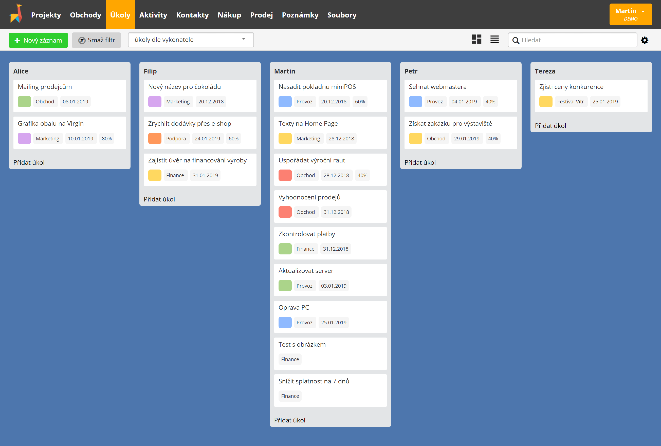Click date 29.01.2019 on Získat zakázku card
This screenshot has width=661, height=446.
tap(467, 139)
